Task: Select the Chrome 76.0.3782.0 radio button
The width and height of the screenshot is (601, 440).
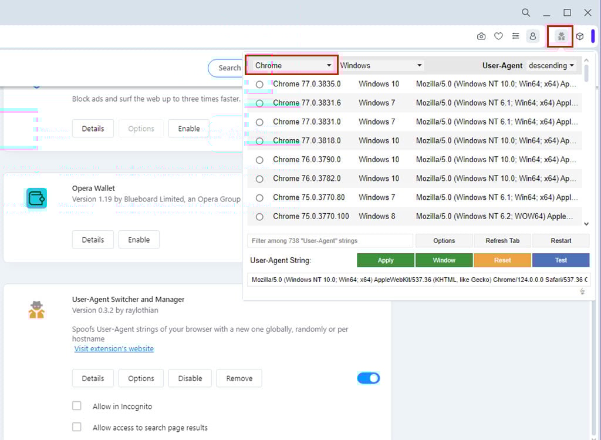Action: click(x=259, y=179)
